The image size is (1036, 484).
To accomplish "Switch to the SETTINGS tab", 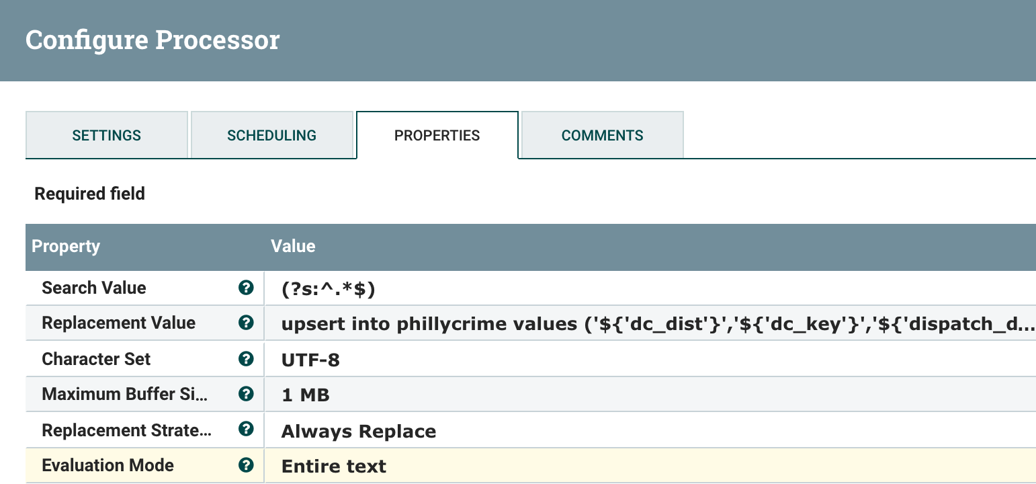I will (x=106, y=134).
